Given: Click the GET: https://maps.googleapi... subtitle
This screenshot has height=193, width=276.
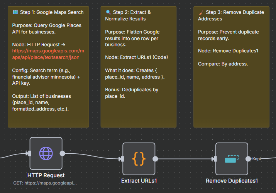Looking at the screenshot, I should (x=45, y=183).
